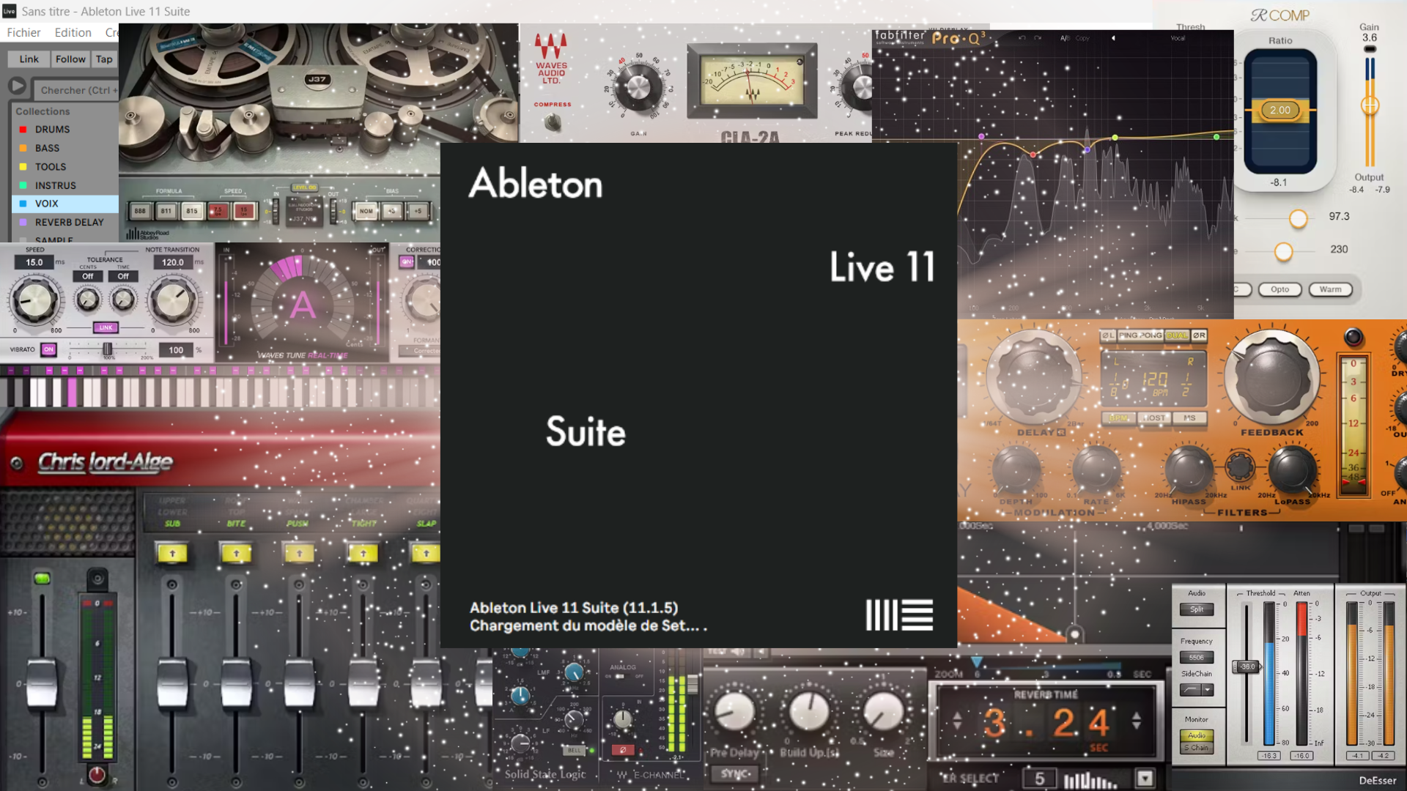Click the Ableton logo on splash screen
Image resolution: width=1407 pixels, height=791 pixels.
[899, 615]
